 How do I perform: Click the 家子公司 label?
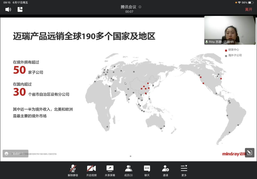pos(36,72)
